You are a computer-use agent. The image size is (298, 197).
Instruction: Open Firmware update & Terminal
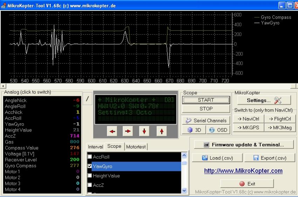coord(244,145)
